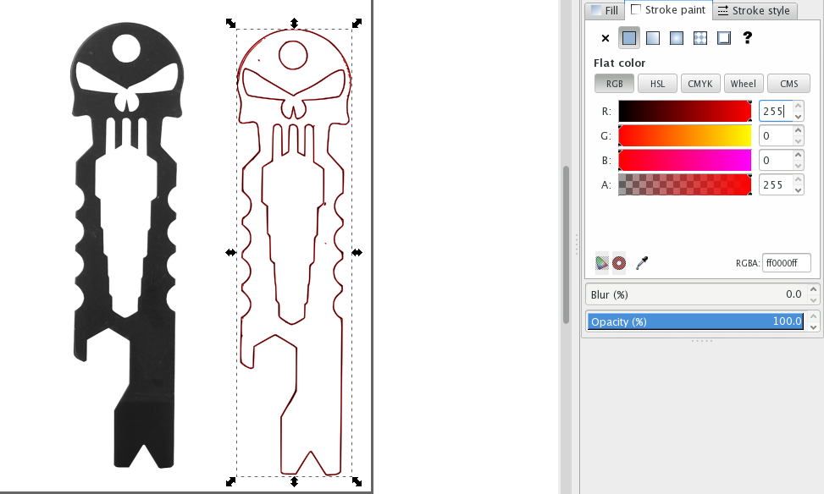Focus the B value field
The width and height of the screenshot is (824, 494).
[x=776, y=160]
